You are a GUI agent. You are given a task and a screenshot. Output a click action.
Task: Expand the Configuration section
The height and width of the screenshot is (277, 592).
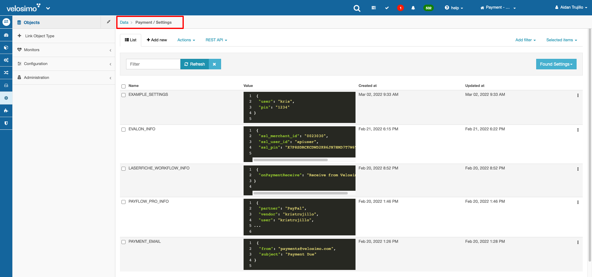110,64
